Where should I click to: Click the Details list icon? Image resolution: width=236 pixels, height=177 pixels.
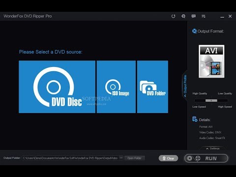[195, 119]
